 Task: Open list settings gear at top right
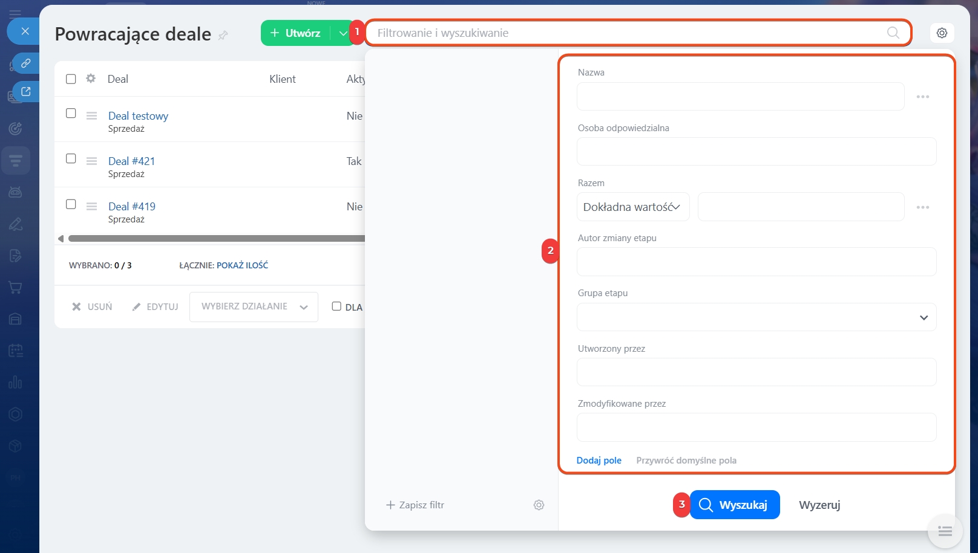(942, 33)
